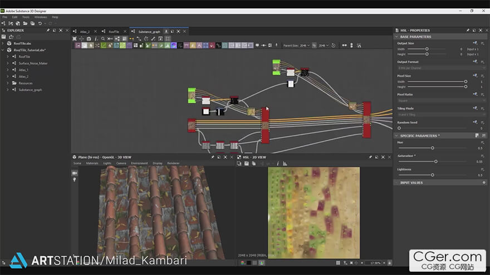Viewport: 490px width, 275px height.
Task: Maximize the 3D View panel
Action: [226, 157]
